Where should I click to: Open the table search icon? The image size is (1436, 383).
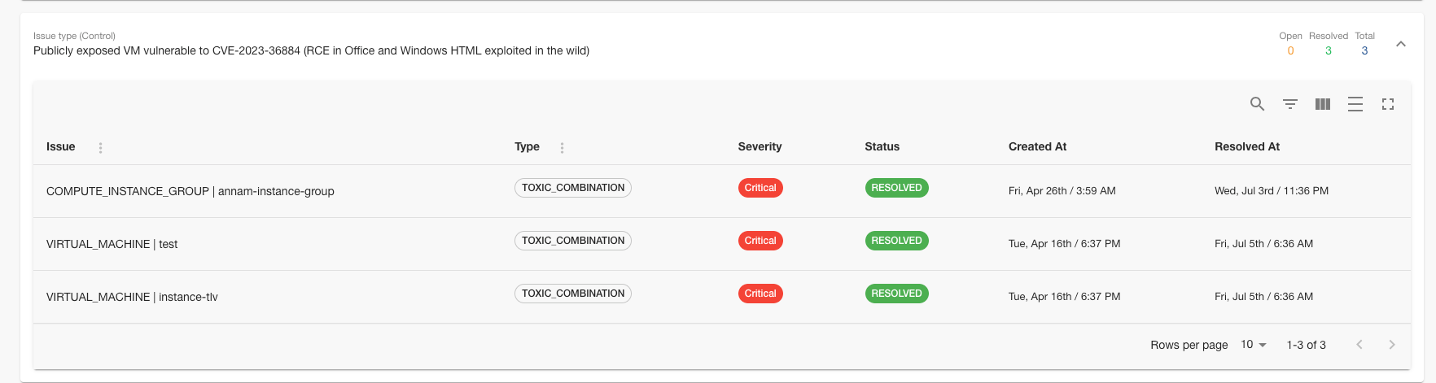(1257, 104)
